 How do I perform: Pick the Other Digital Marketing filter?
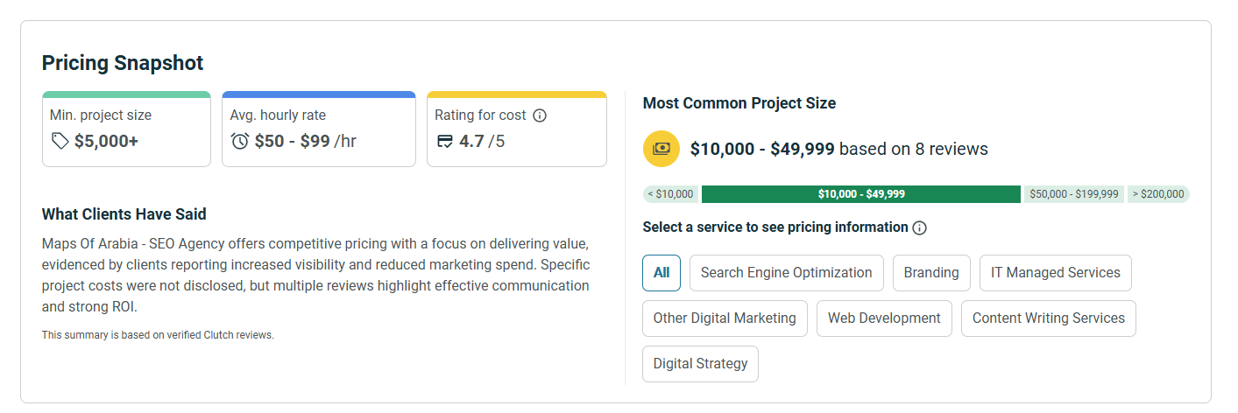(x=725, y=318)
